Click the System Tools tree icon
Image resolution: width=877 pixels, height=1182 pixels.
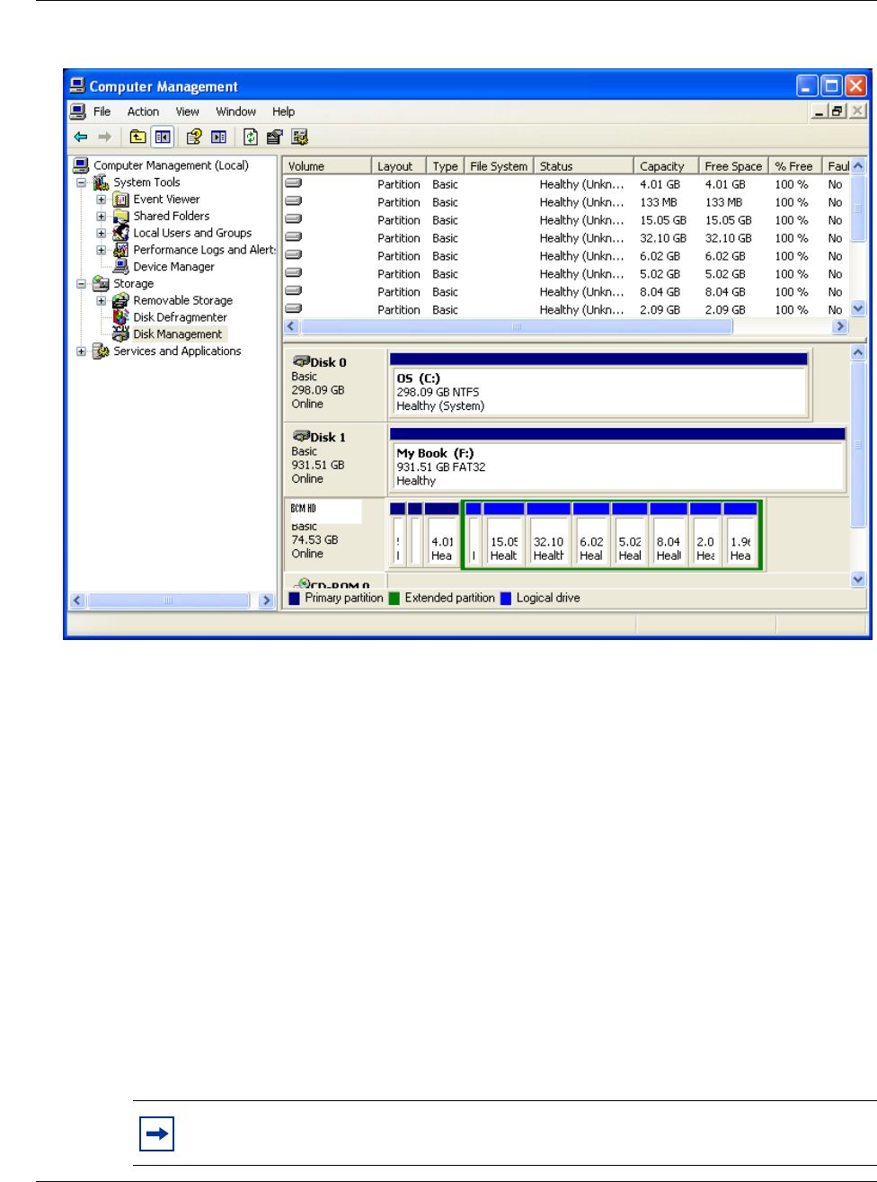(x=101, y=182)
